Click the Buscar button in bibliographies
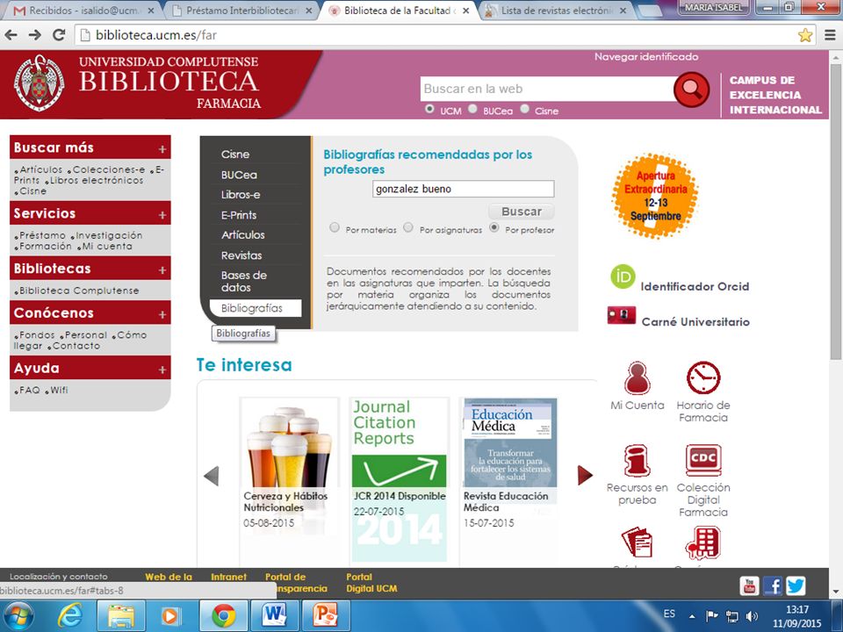Screen dimensions: 843x632 click(522, 212)
